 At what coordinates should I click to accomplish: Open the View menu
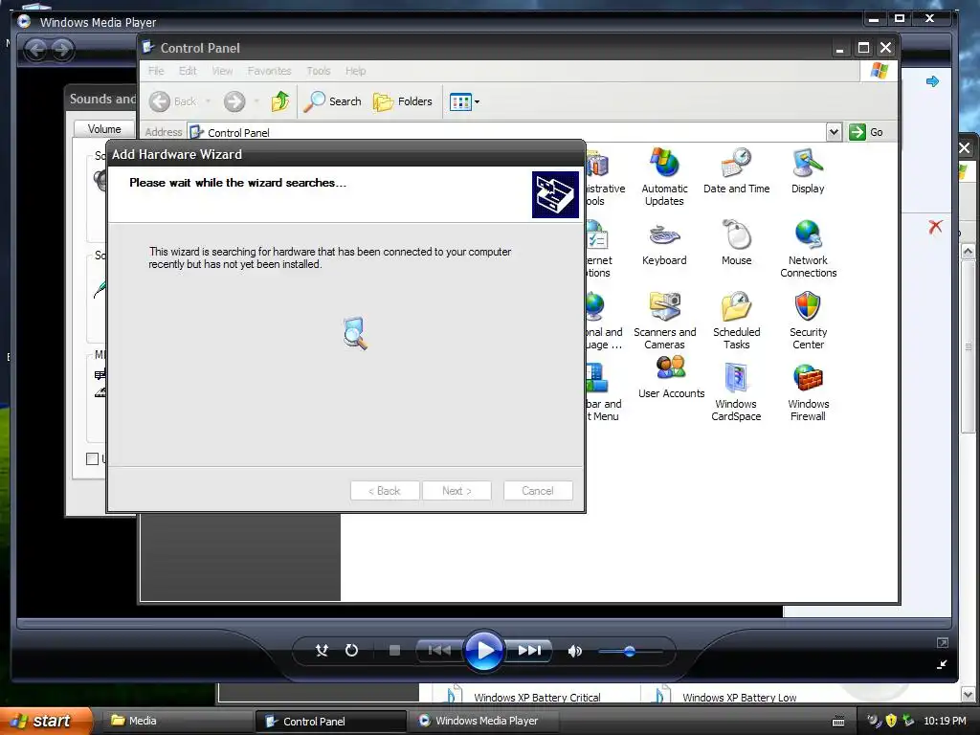[222, 71]
